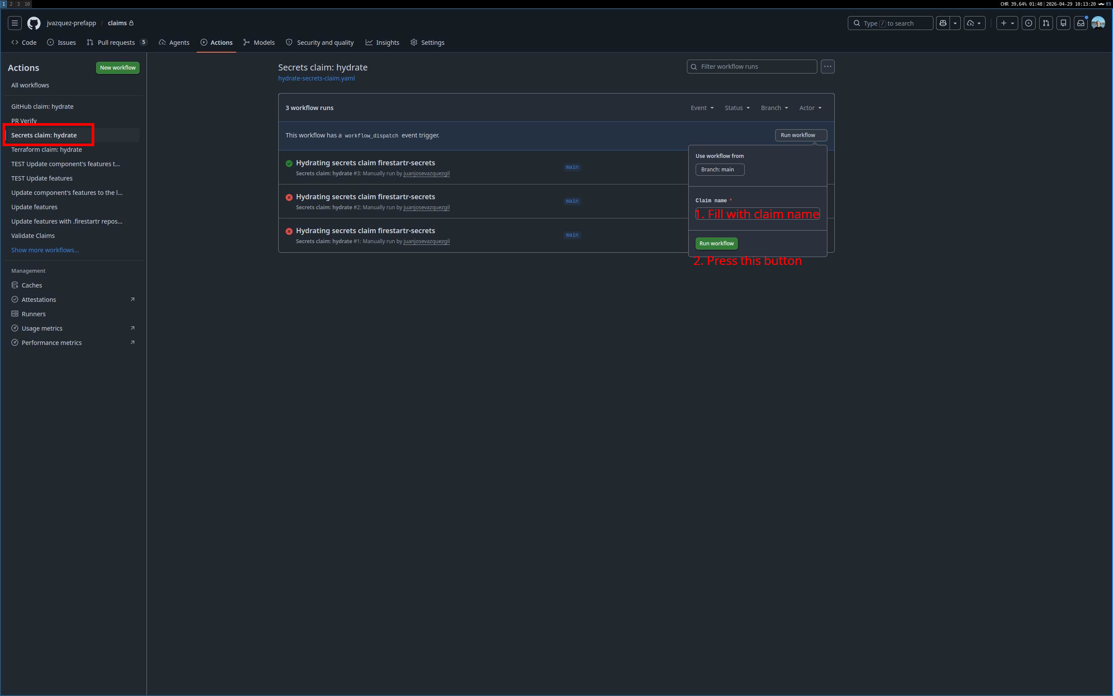Open the pull requests header icon
The height and width of the screenshot is (696, 1113).
(1046, 23)
